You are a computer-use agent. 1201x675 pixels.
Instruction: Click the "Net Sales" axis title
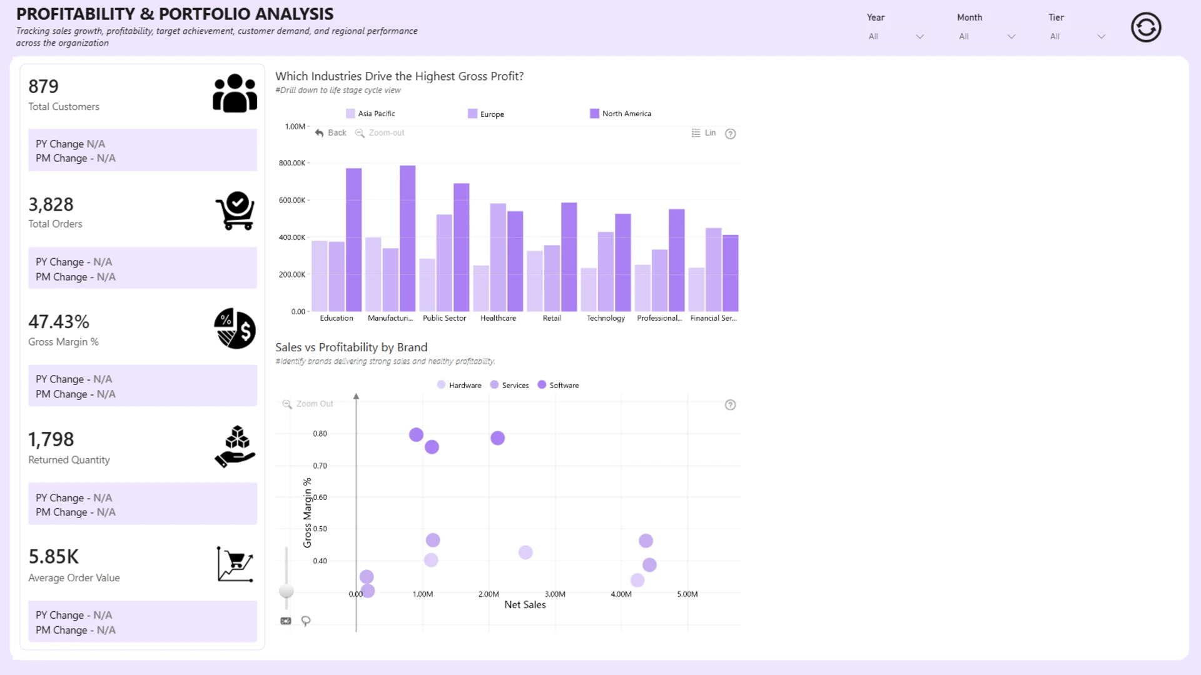[525, 605]
